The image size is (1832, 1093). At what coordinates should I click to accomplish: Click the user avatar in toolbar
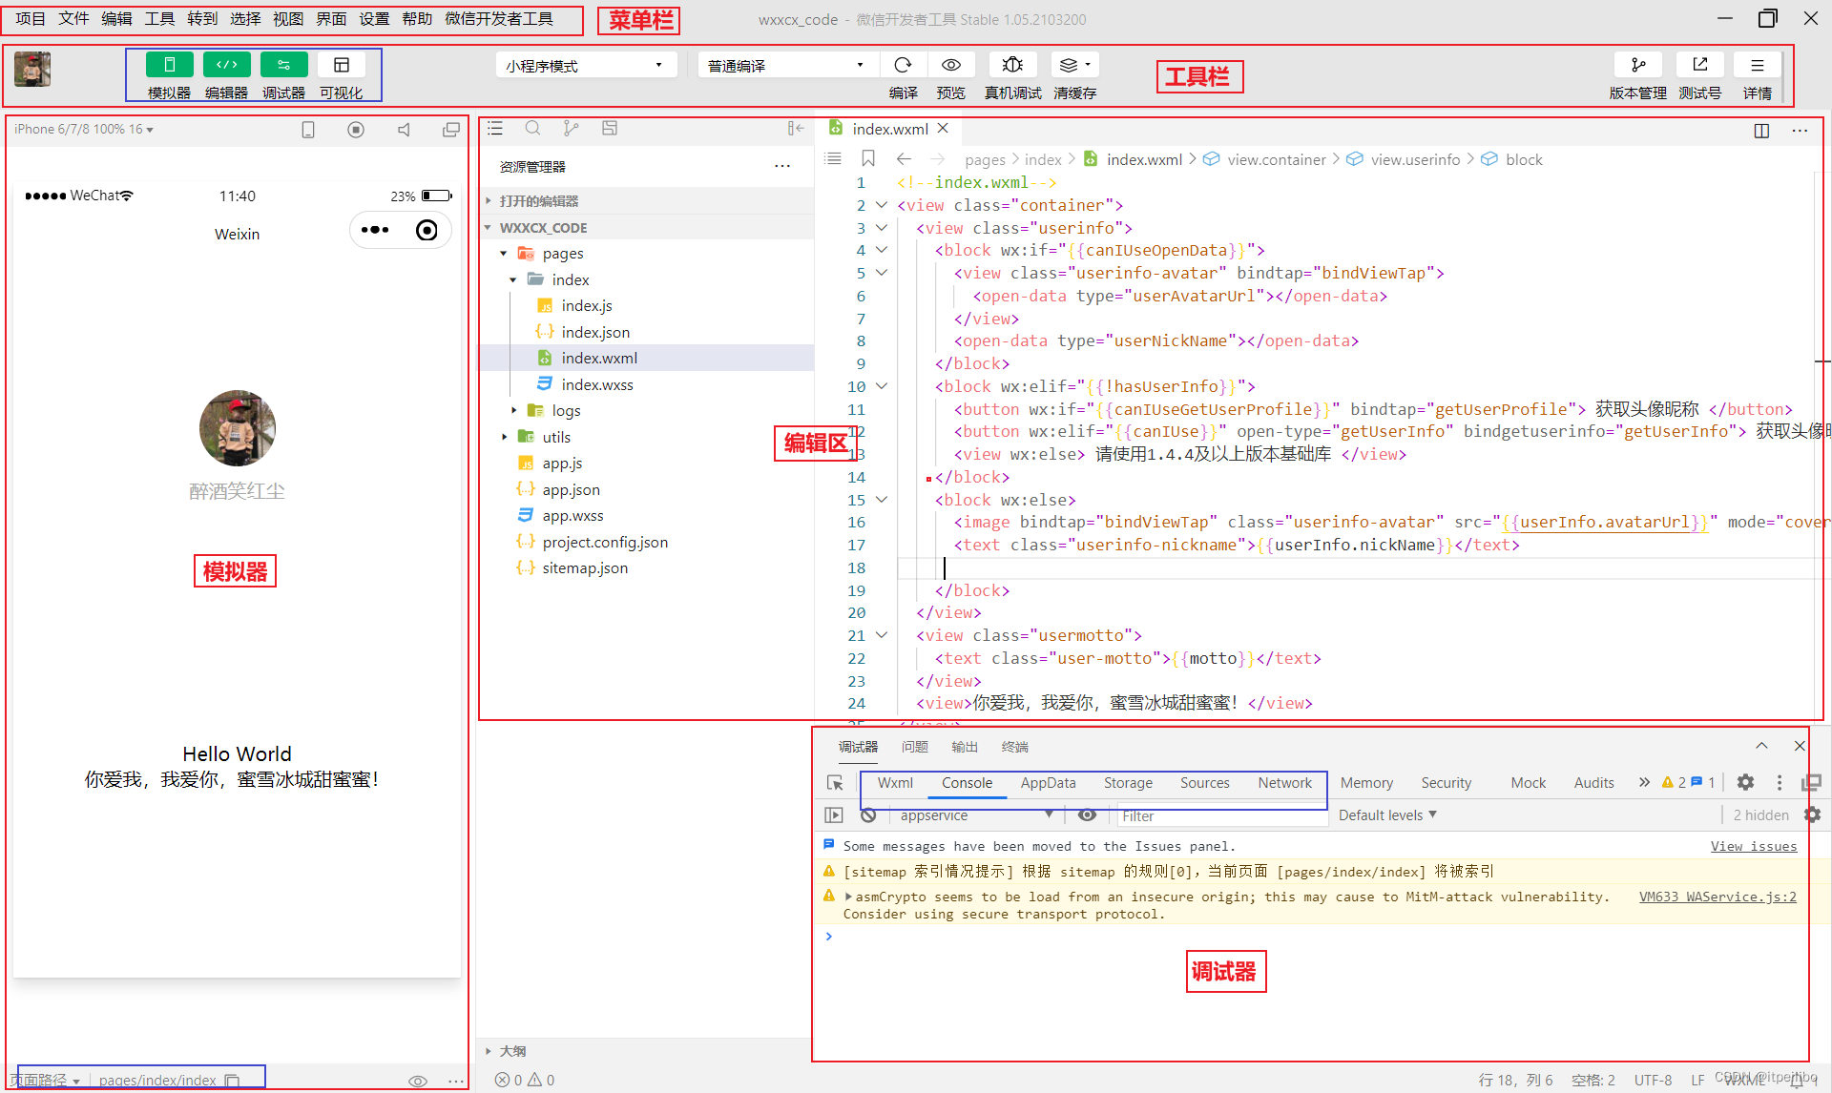point(32,69)
